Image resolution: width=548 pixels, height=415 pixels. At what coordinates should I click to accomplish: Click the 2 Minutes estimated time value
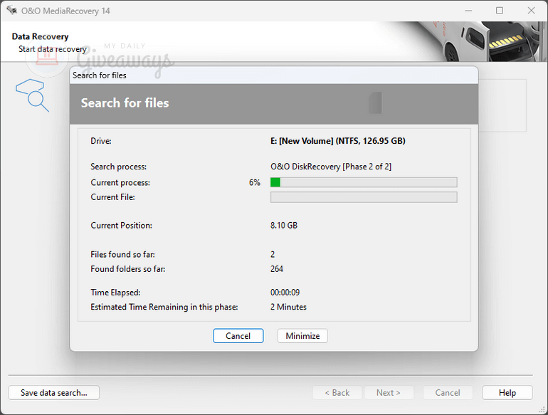pyautogui.click(x=288, y=307)
